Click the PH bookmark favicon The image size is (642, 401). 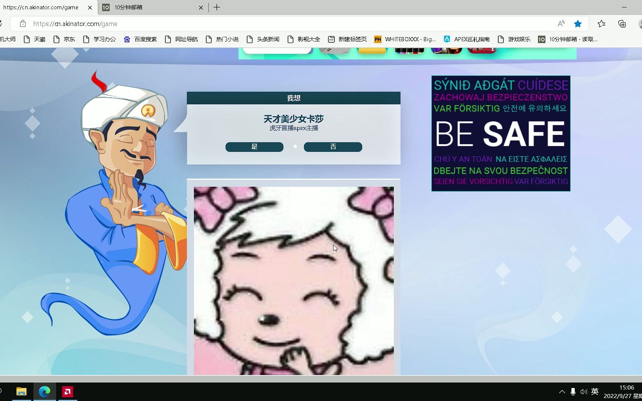click(x=378, y=39)
